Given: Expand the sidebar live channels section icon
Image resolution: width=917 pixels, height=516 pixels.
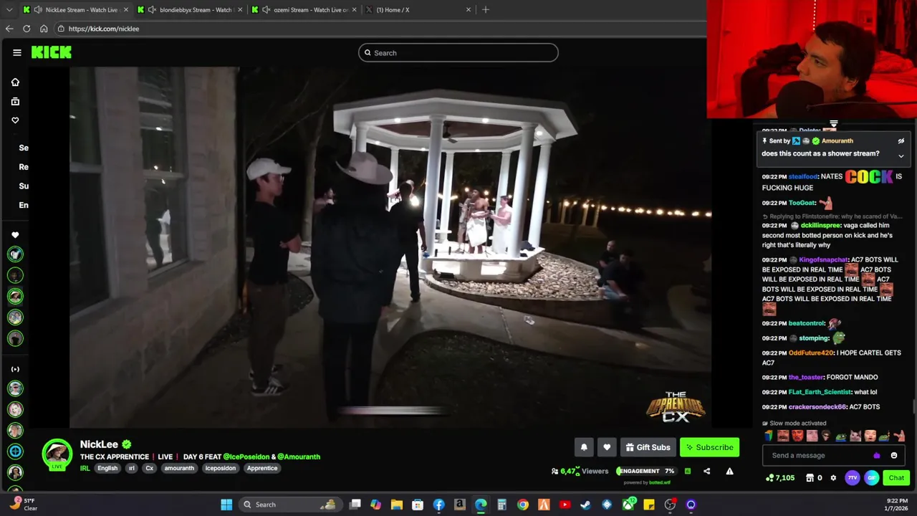Looking at the screenshot, I should [15, 369].
